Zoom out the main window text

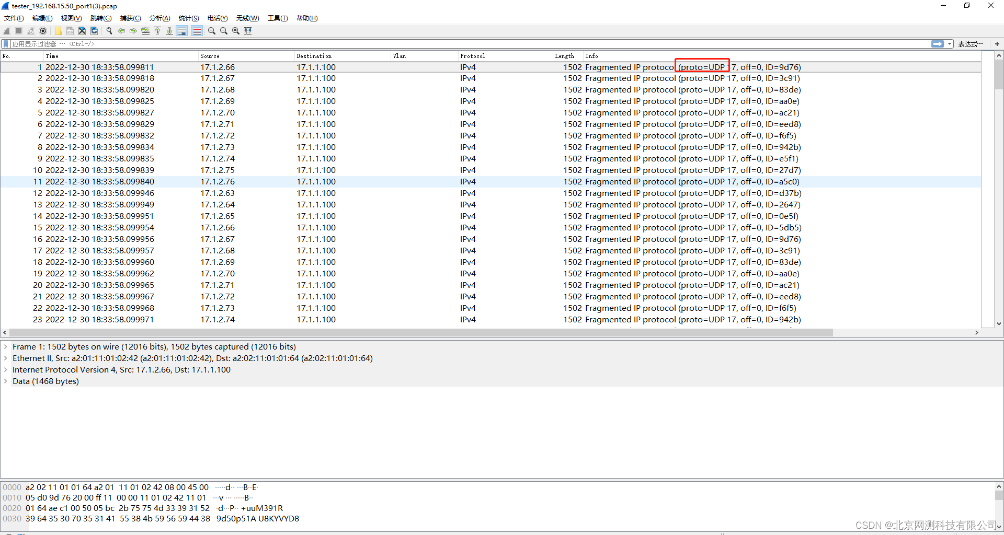click(224, 31)
